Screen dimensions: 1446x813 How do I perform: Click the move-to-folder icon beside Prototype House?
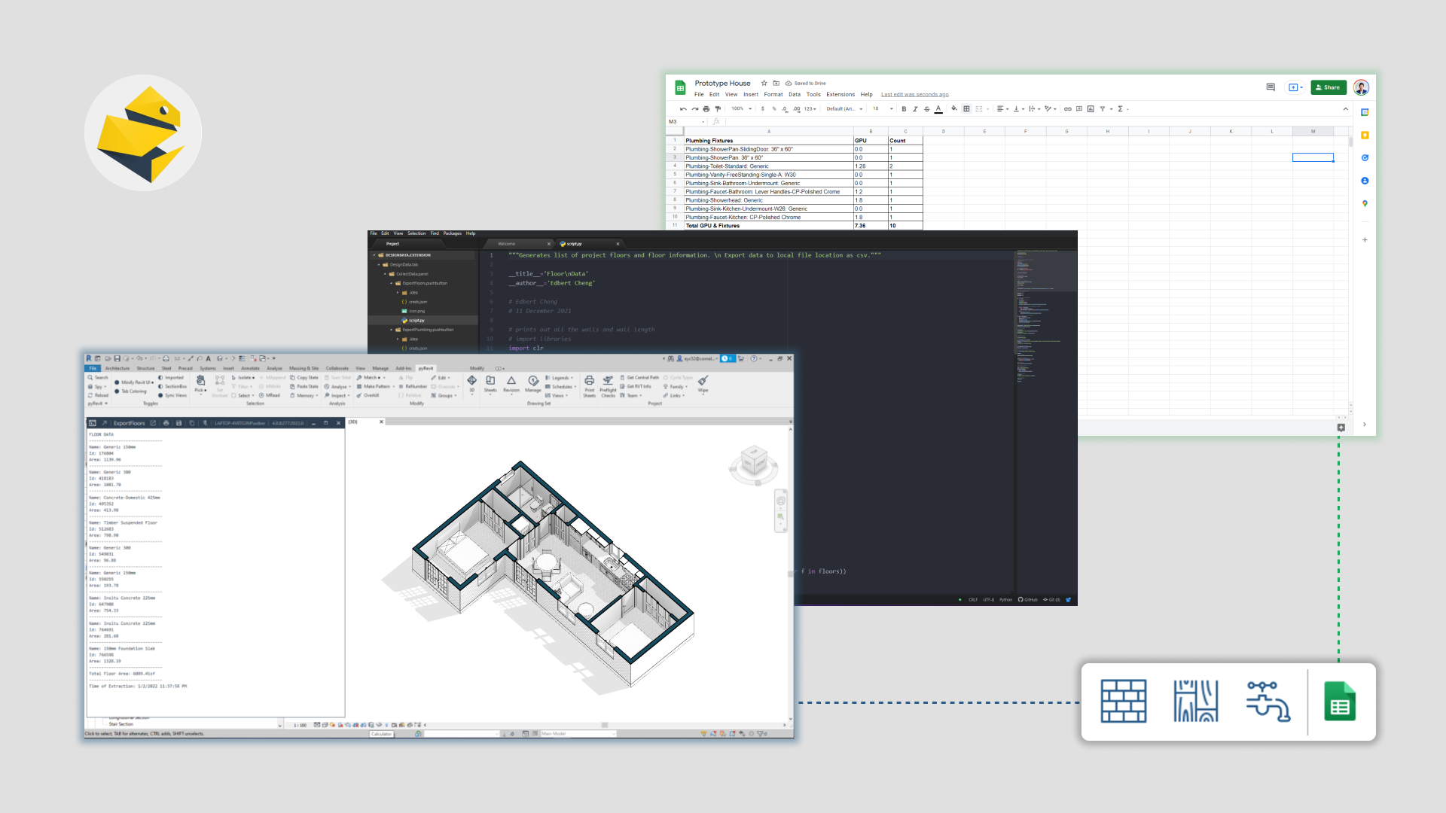776,84
